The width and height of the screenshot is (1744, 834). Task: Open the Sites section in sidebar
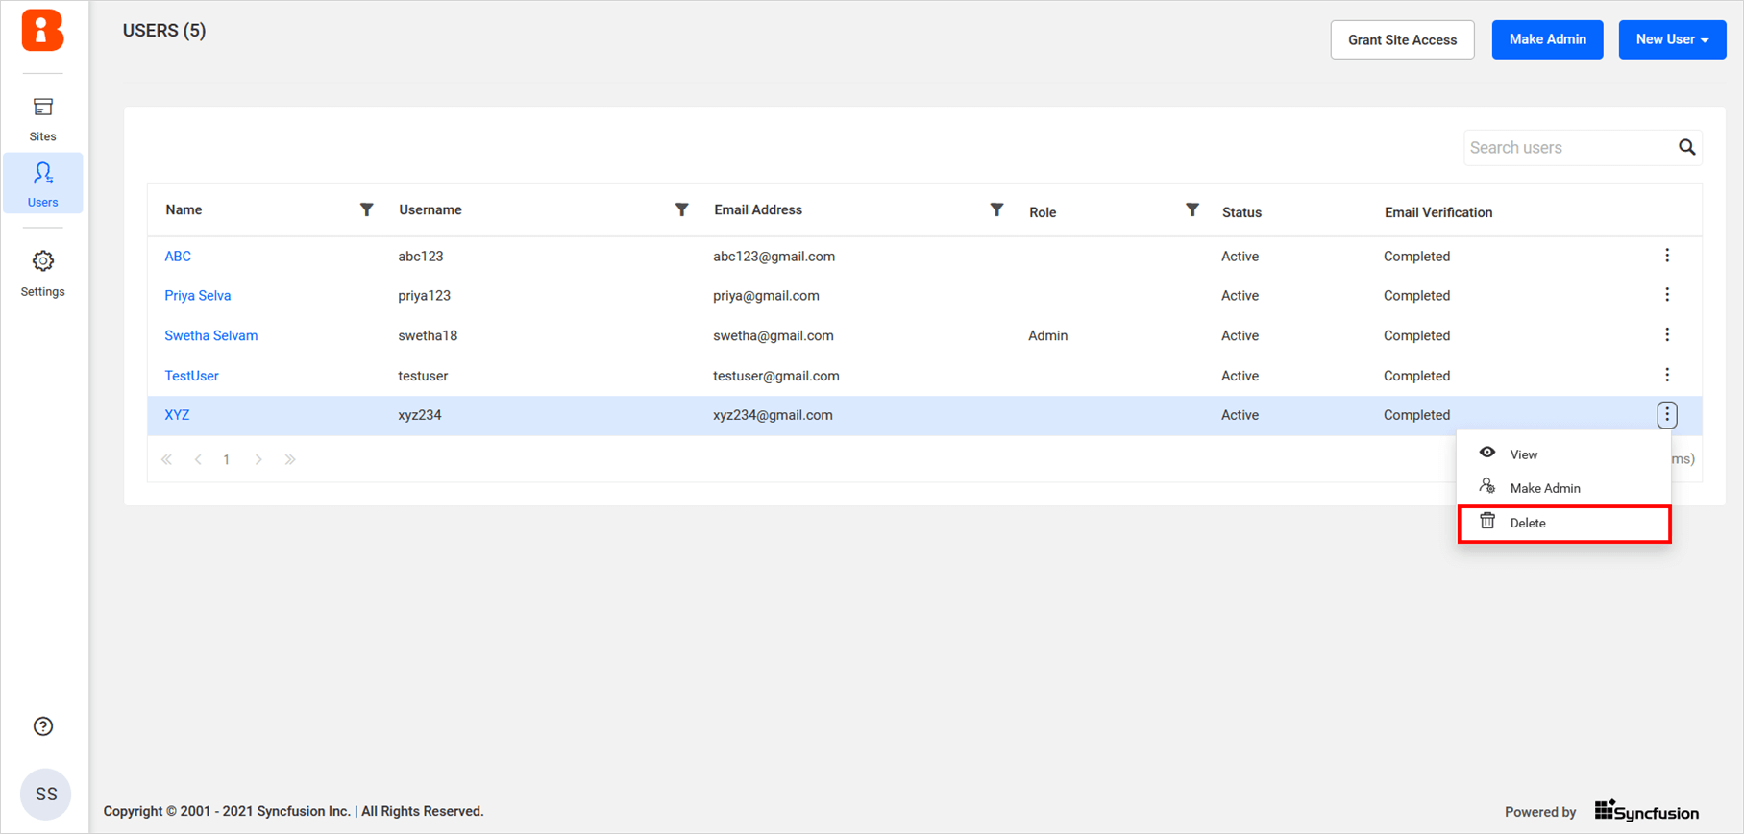42,119
